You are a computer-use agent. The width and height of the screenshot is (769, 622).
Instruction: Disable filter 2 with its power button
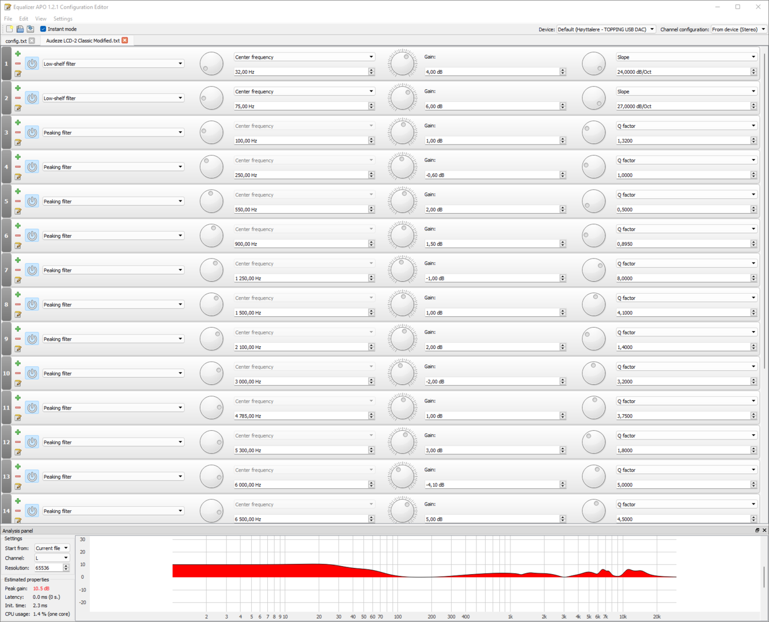click(32, 98)
